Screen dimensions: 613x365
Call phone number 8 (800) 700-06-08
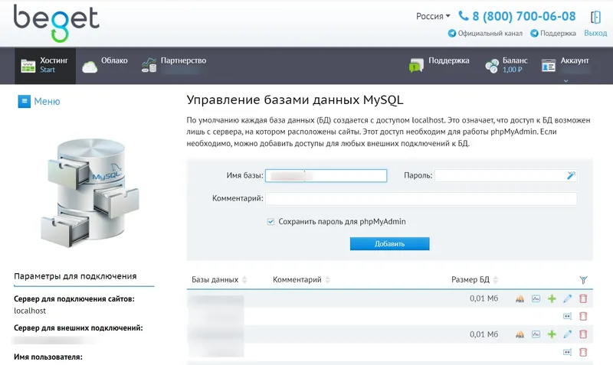pos(516,16)
